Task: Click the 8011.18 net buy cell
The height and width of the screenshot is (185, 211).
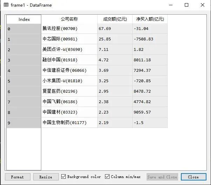Action: point(150,60)
